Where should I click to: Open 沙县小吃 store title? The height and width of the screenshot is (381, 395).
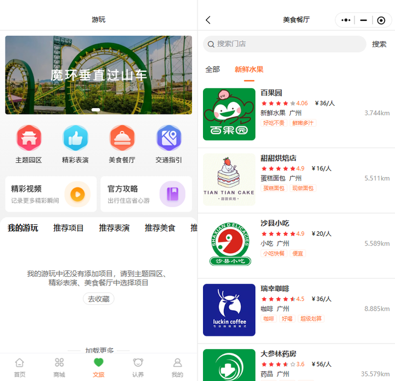[x=275, y=223]
